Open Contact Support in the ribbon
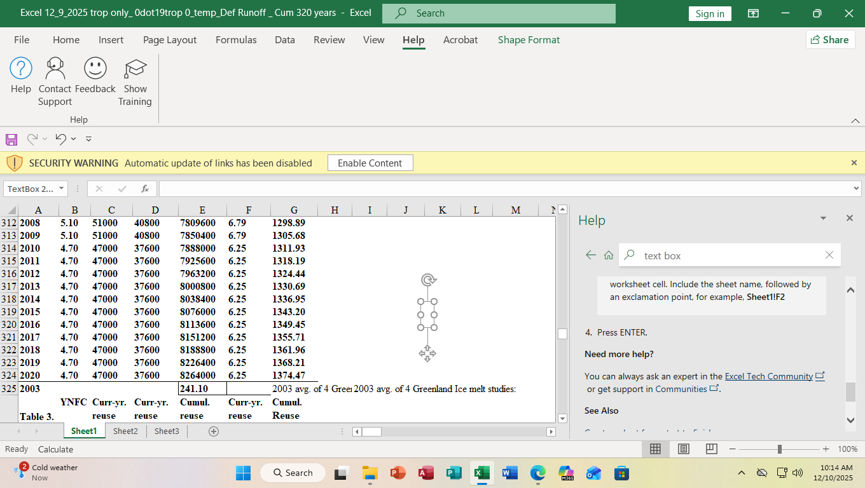The image size is (865, 488). [55, 68]
